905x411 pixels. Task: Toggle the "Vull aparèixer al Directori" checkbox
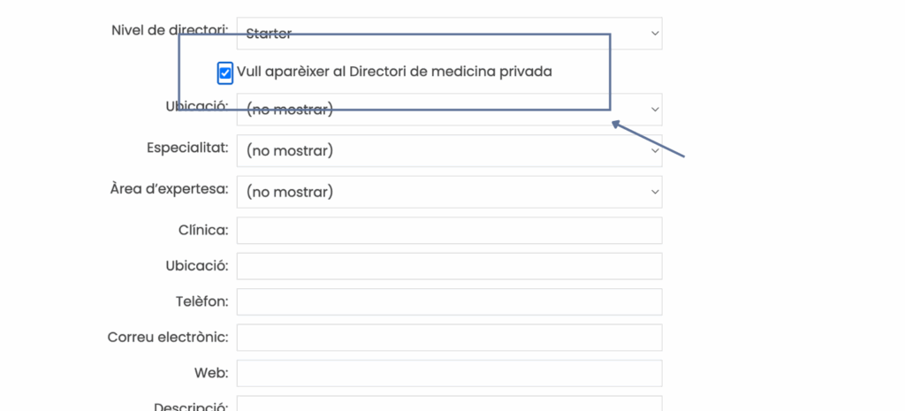pos(225,72)
